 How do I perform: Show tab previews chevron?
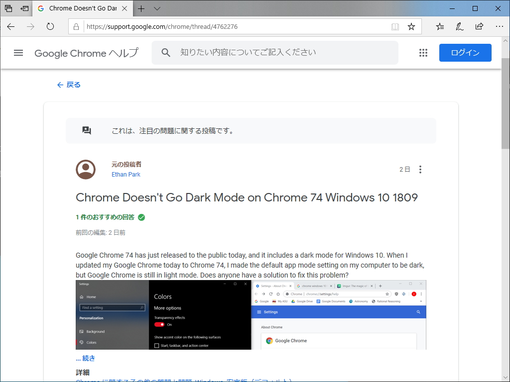tap(157, 8)
